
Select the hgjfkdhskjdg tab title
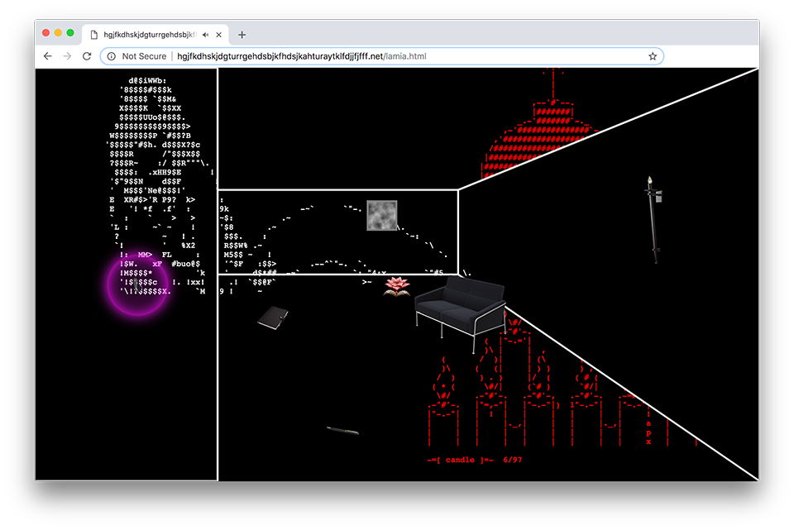point(147,35)
